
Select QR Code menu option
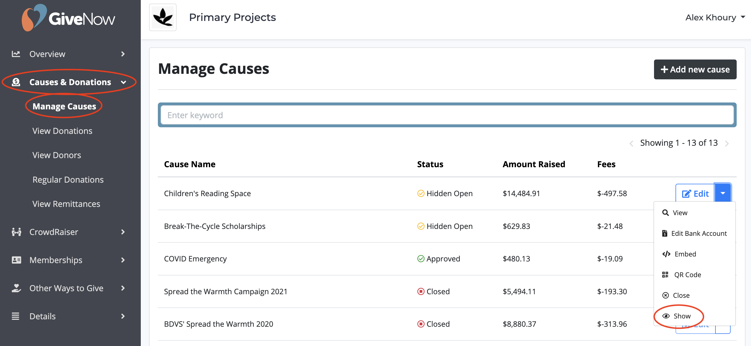(681, 275)
